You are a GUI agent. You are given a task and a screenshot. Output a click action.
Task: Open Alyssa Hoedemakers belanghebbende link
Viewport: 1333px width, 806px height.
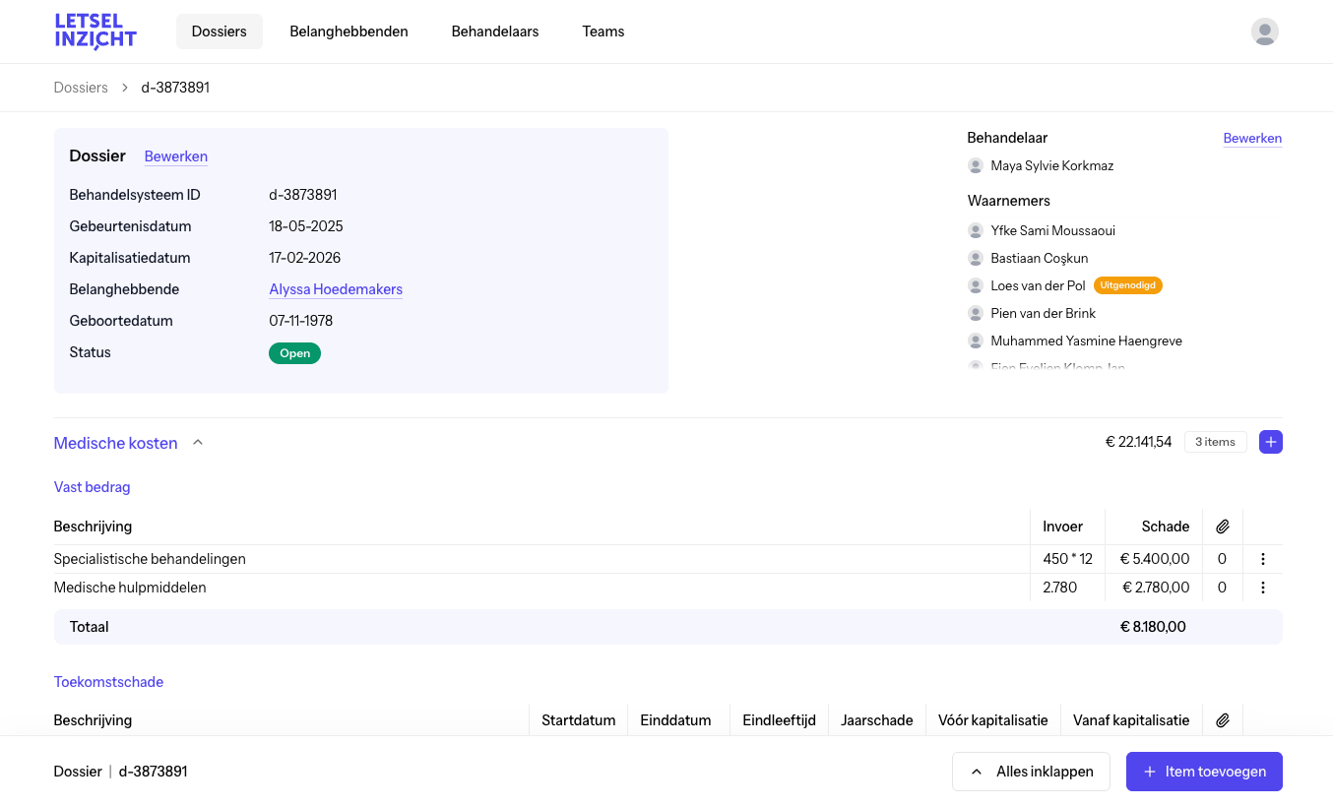click(x=336, y=289)
